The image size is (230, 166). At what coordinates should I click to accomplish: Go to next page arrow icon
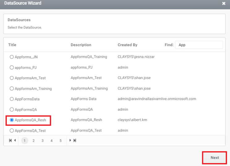coord(70,140)
